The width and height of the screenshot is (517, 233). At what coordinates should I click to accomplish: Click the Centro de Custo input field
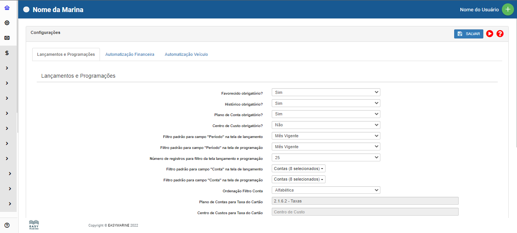click(365, 212)
